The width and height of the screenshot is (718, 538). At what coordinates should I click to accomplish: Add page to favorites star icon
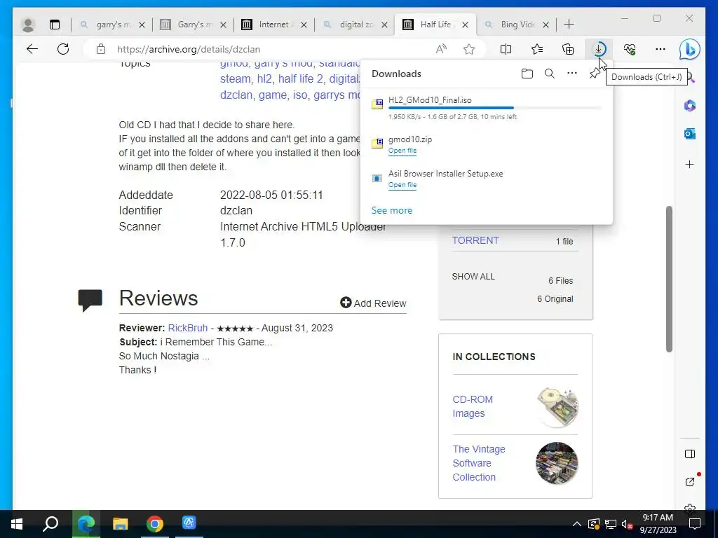469,49
